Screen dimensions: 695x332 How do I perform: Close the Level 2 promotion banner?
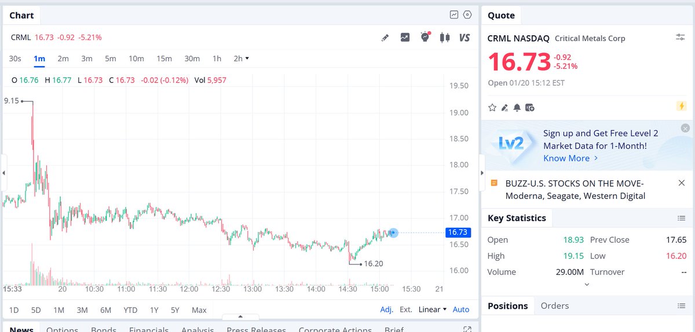point(685,128)
